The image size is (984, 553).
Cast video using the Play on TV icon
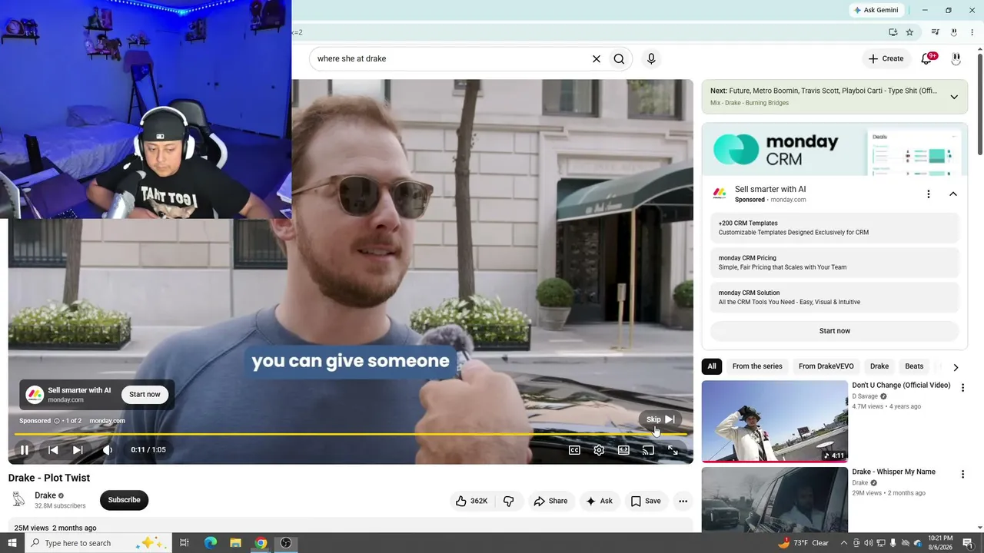tap(648, 450)
